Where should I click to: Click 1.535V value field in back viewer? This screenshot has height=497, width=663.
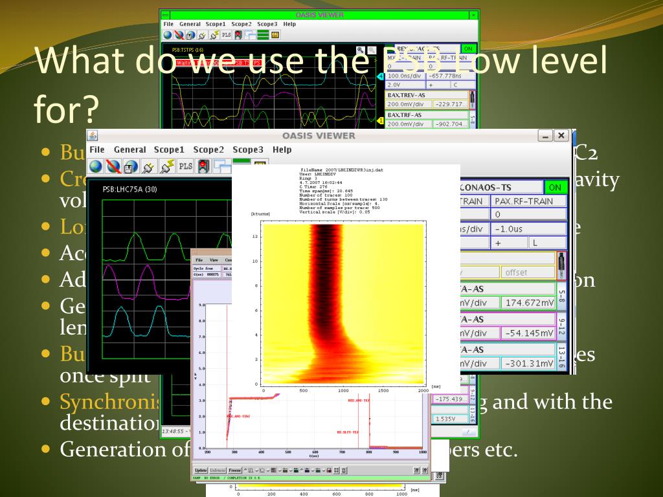pos(450,419)
